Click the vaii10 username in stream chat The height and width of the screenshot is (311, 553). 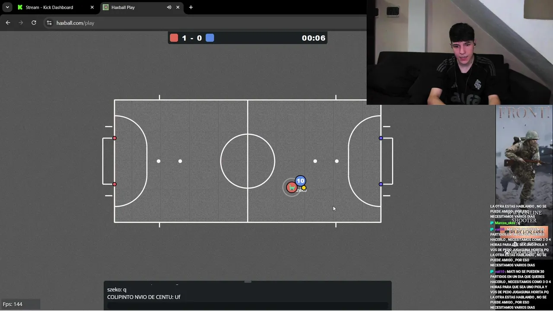(499, 272)
